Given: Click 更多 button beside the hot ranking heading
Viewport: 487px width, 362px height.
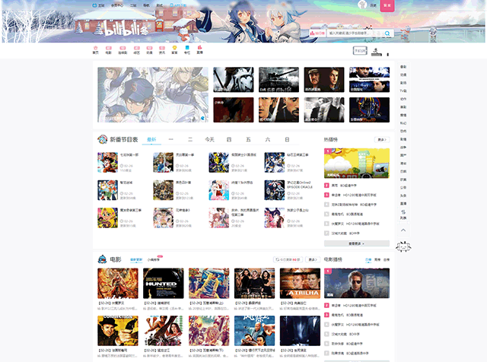Looking at the screenshot, I should coord(382,139).
